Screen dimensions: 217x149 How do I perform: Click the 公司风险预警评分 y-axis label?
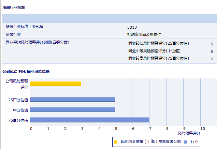coord(17,84)
